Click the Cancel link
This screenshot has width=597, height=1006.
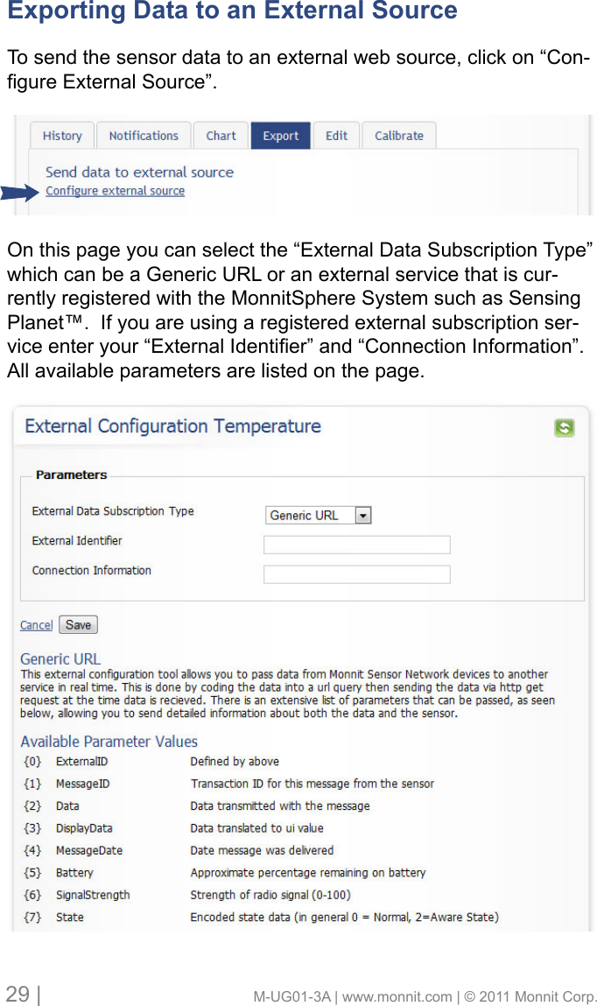tap(36, 625)
